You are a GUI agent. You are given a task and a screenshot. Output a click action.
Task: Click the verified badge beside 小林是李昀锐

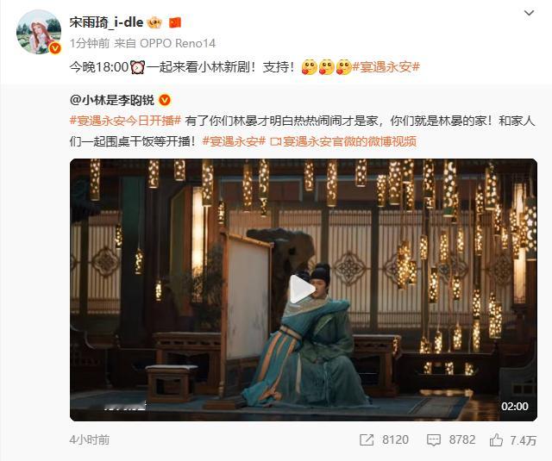(165, 101)
